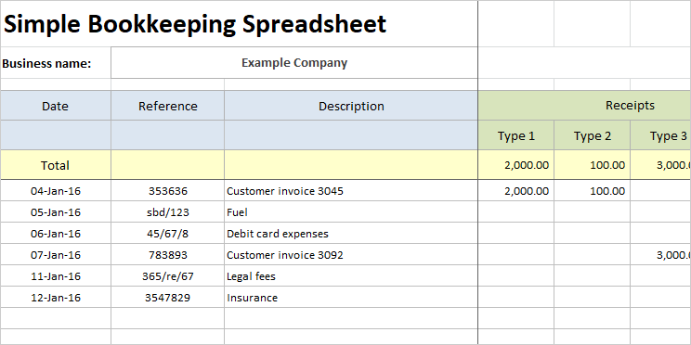Click the Total row label
Screen dimensions: 691x345
(56, 165)
